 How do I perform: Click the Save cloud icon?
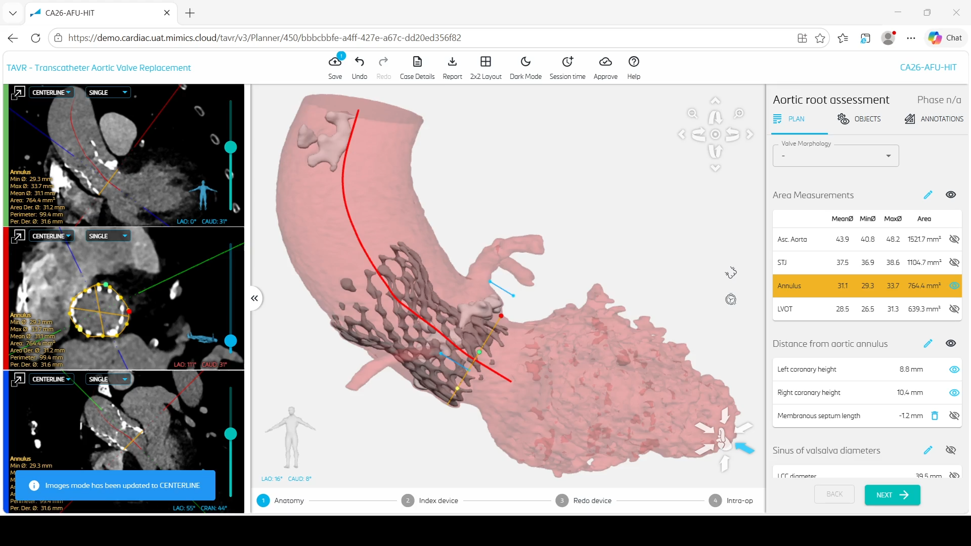tap(335, 62)
